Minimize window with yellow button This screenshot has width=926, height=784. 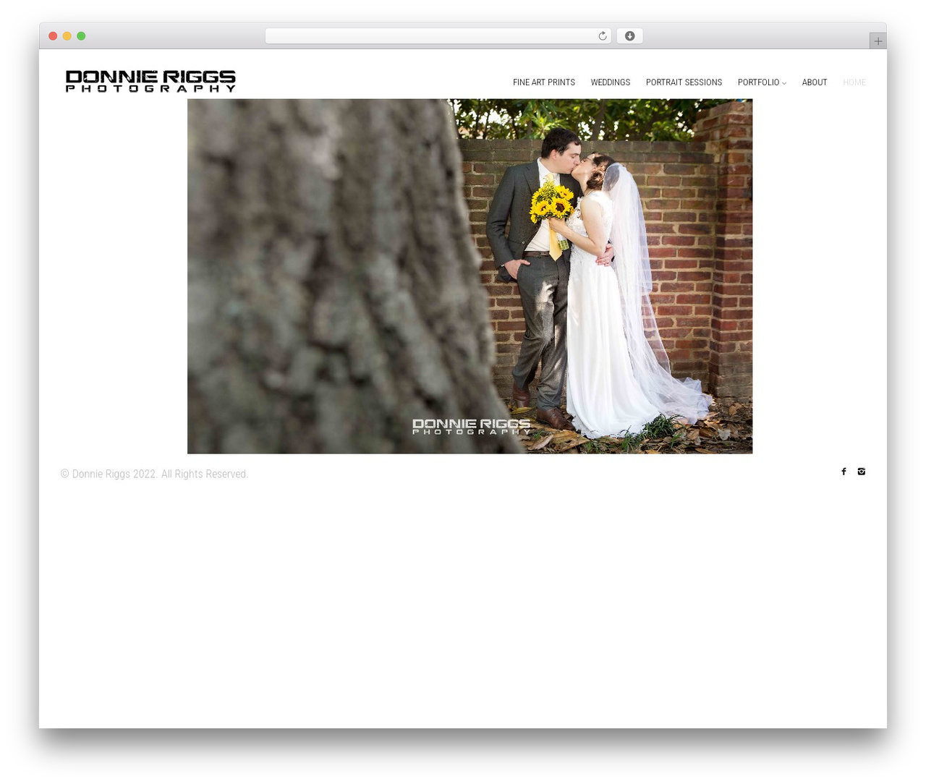(x=67, y=36)
